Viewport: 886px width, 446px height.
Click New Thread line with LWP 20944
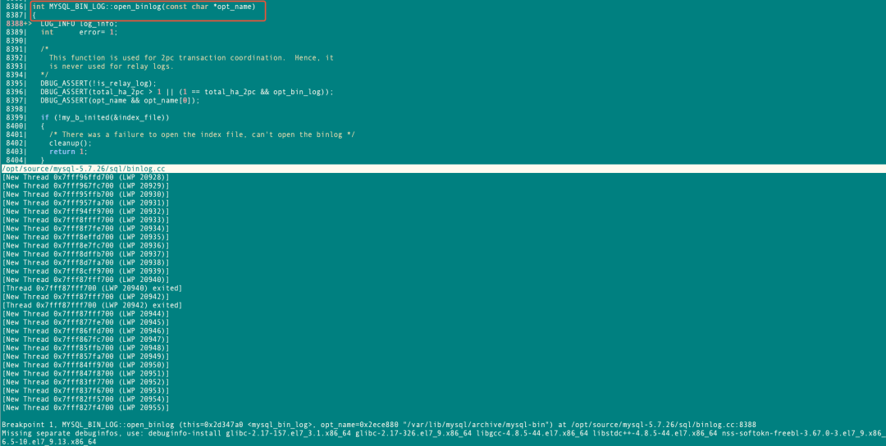pyautogui.click(x=85, y=314)
